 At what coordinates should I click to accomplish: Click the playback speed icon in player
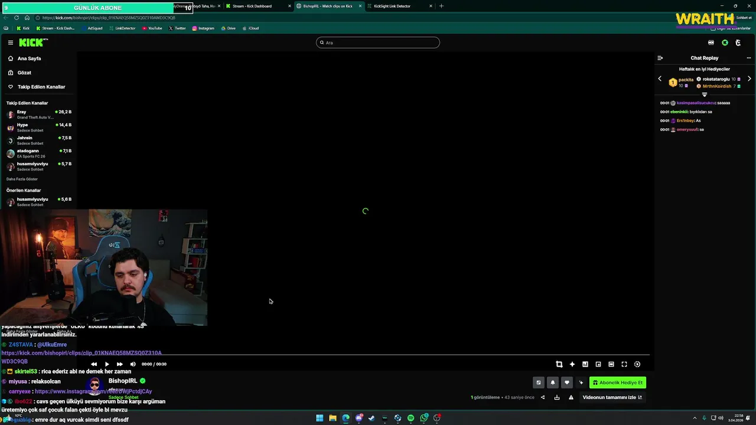(637, 364)
